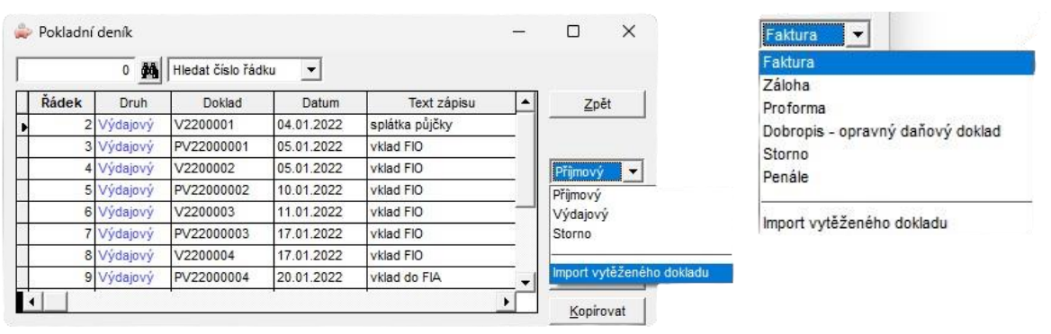
Task: Click the binoculars search icon
Action: pos(150,69)
